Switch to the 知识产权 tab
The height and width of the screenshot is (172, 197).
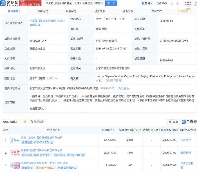(156, 12)
